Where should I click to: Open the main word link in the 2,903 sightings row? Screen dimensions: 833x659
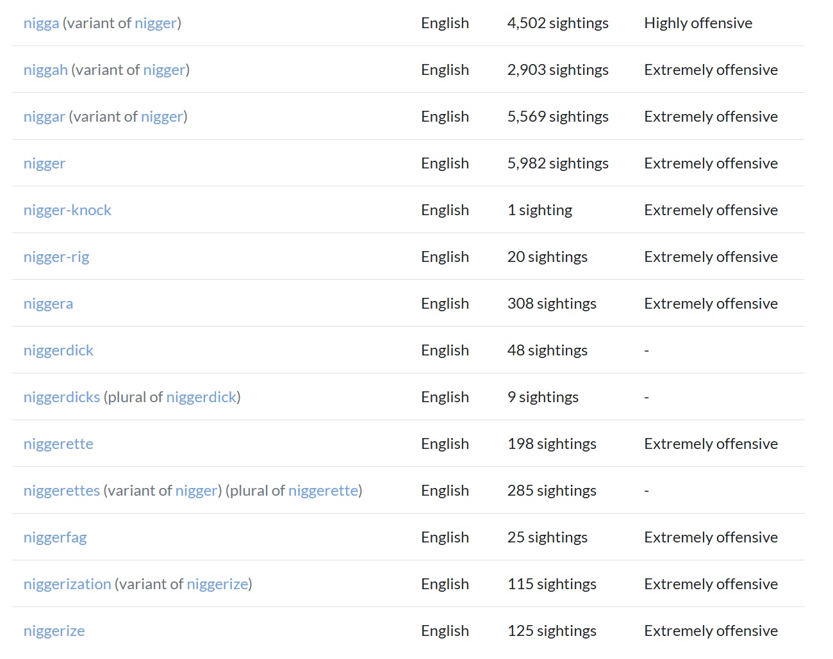[45, 70]
